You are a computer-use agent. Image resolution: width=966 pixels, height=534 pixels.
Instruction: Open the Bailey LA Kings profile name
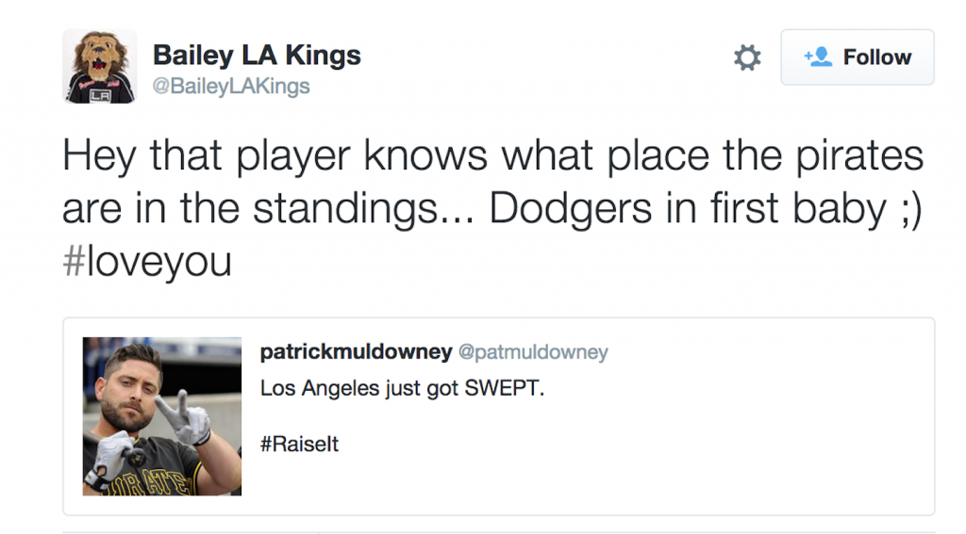[x=257, y=55]
